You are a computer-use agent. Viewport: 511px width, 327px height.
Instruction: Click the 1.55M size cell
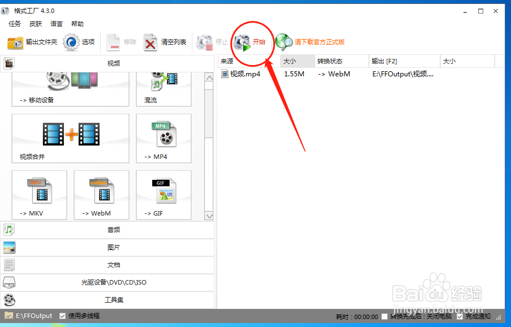click(x=294, y=74)
